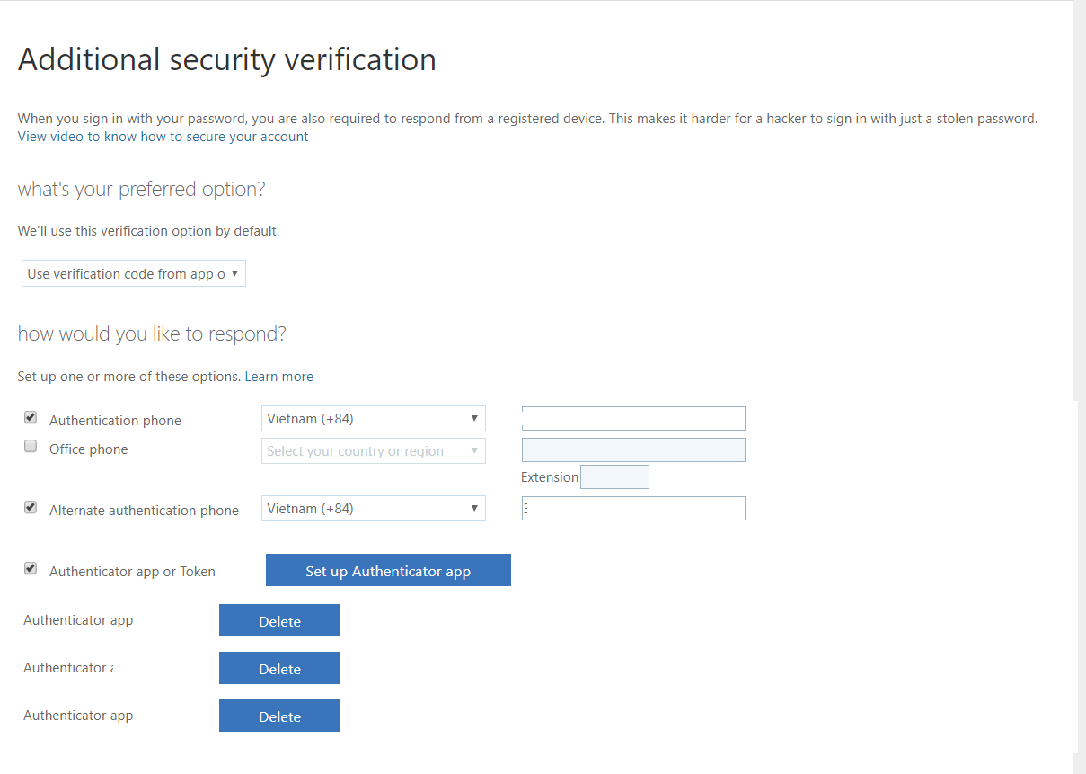Viewport: 1086px width, 774px height.
Task: Open the video about securing your account
Action: tap(163, 137)
